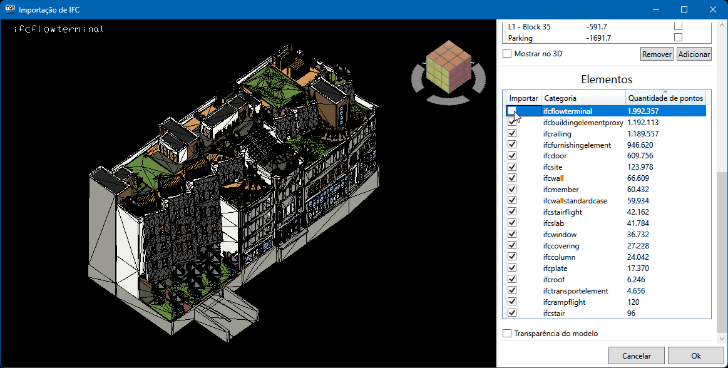This screenshot has width=728, height=368.
Task: Check the Parking level checkbox
Action: (678, 38)
